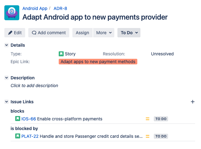Open the More actions dropdown
Image resolution: width=201 pixels, height=149 pixels.
pyautogui.click(x=103, y=33)
